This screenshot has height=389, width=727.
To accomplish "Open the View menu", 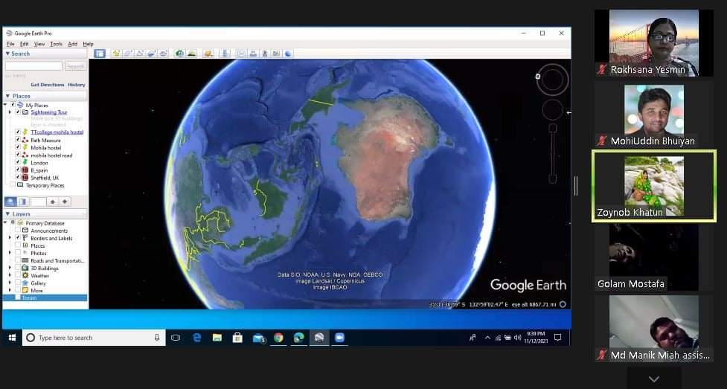I will pyautogui.click(x=39, y=44).
